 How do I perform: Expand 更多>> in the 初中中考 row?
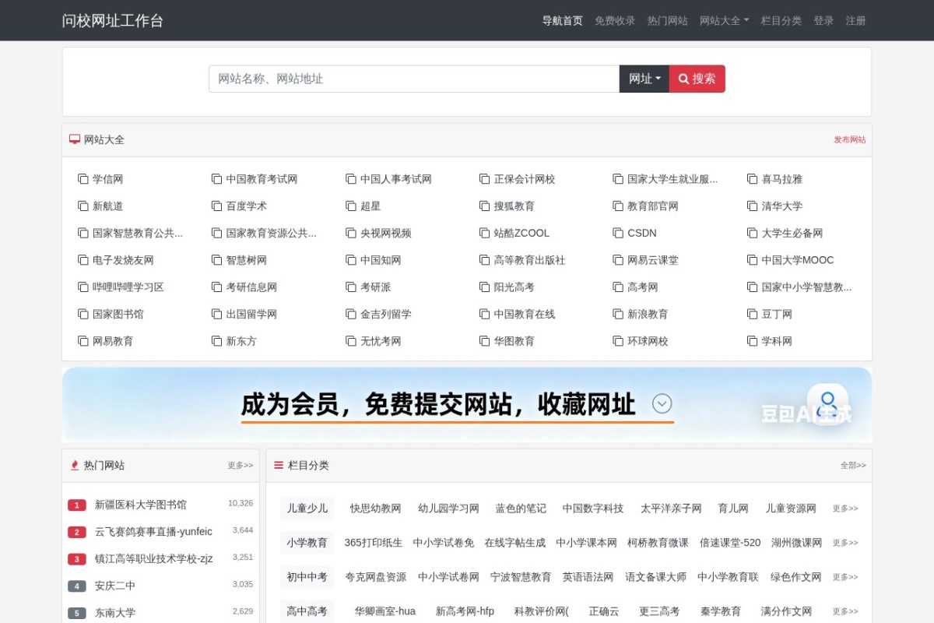click(845, 577)
